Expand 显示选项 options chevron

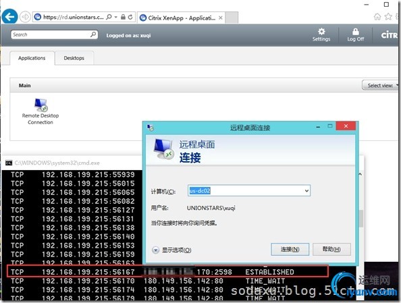(x=155, y=250)
